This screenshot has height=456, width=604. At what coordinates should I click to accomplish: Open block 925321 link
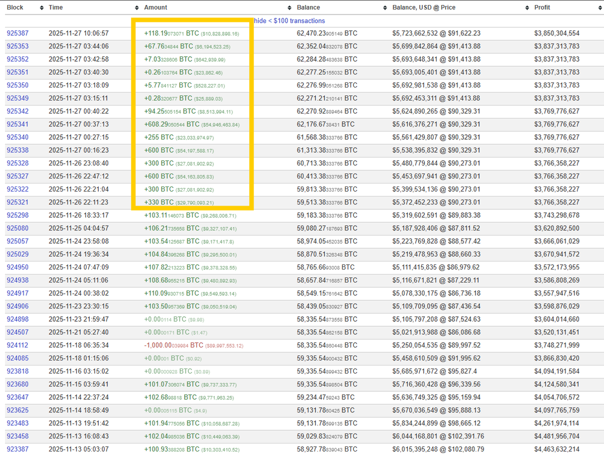pos(18,202)
